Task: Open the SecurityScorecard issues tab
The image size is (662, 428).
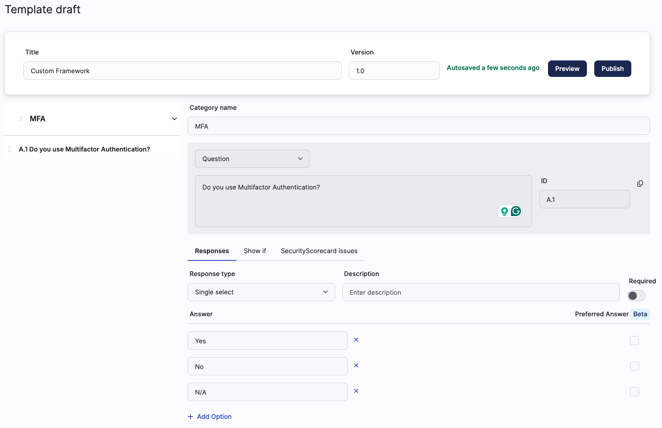Action: (x=319, y=251)
